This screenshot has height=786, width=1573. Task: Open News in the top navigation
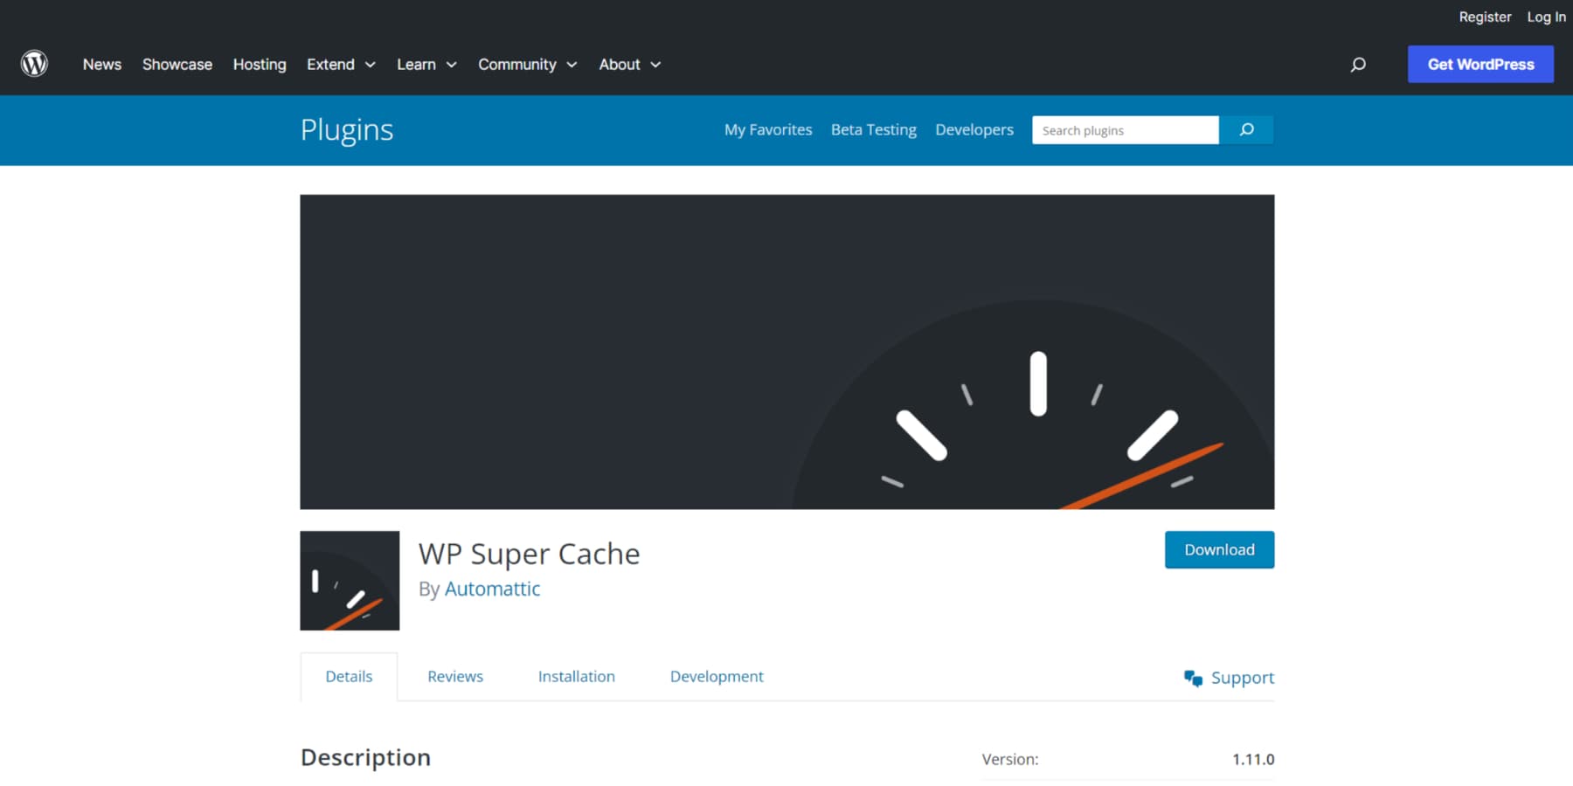tap(101, 64)
